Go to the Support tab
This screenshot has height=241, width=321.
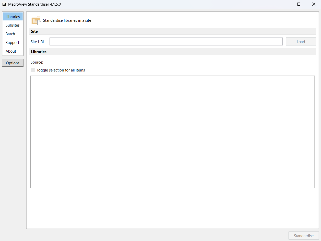pyautogui.click(x=13, y=43)
